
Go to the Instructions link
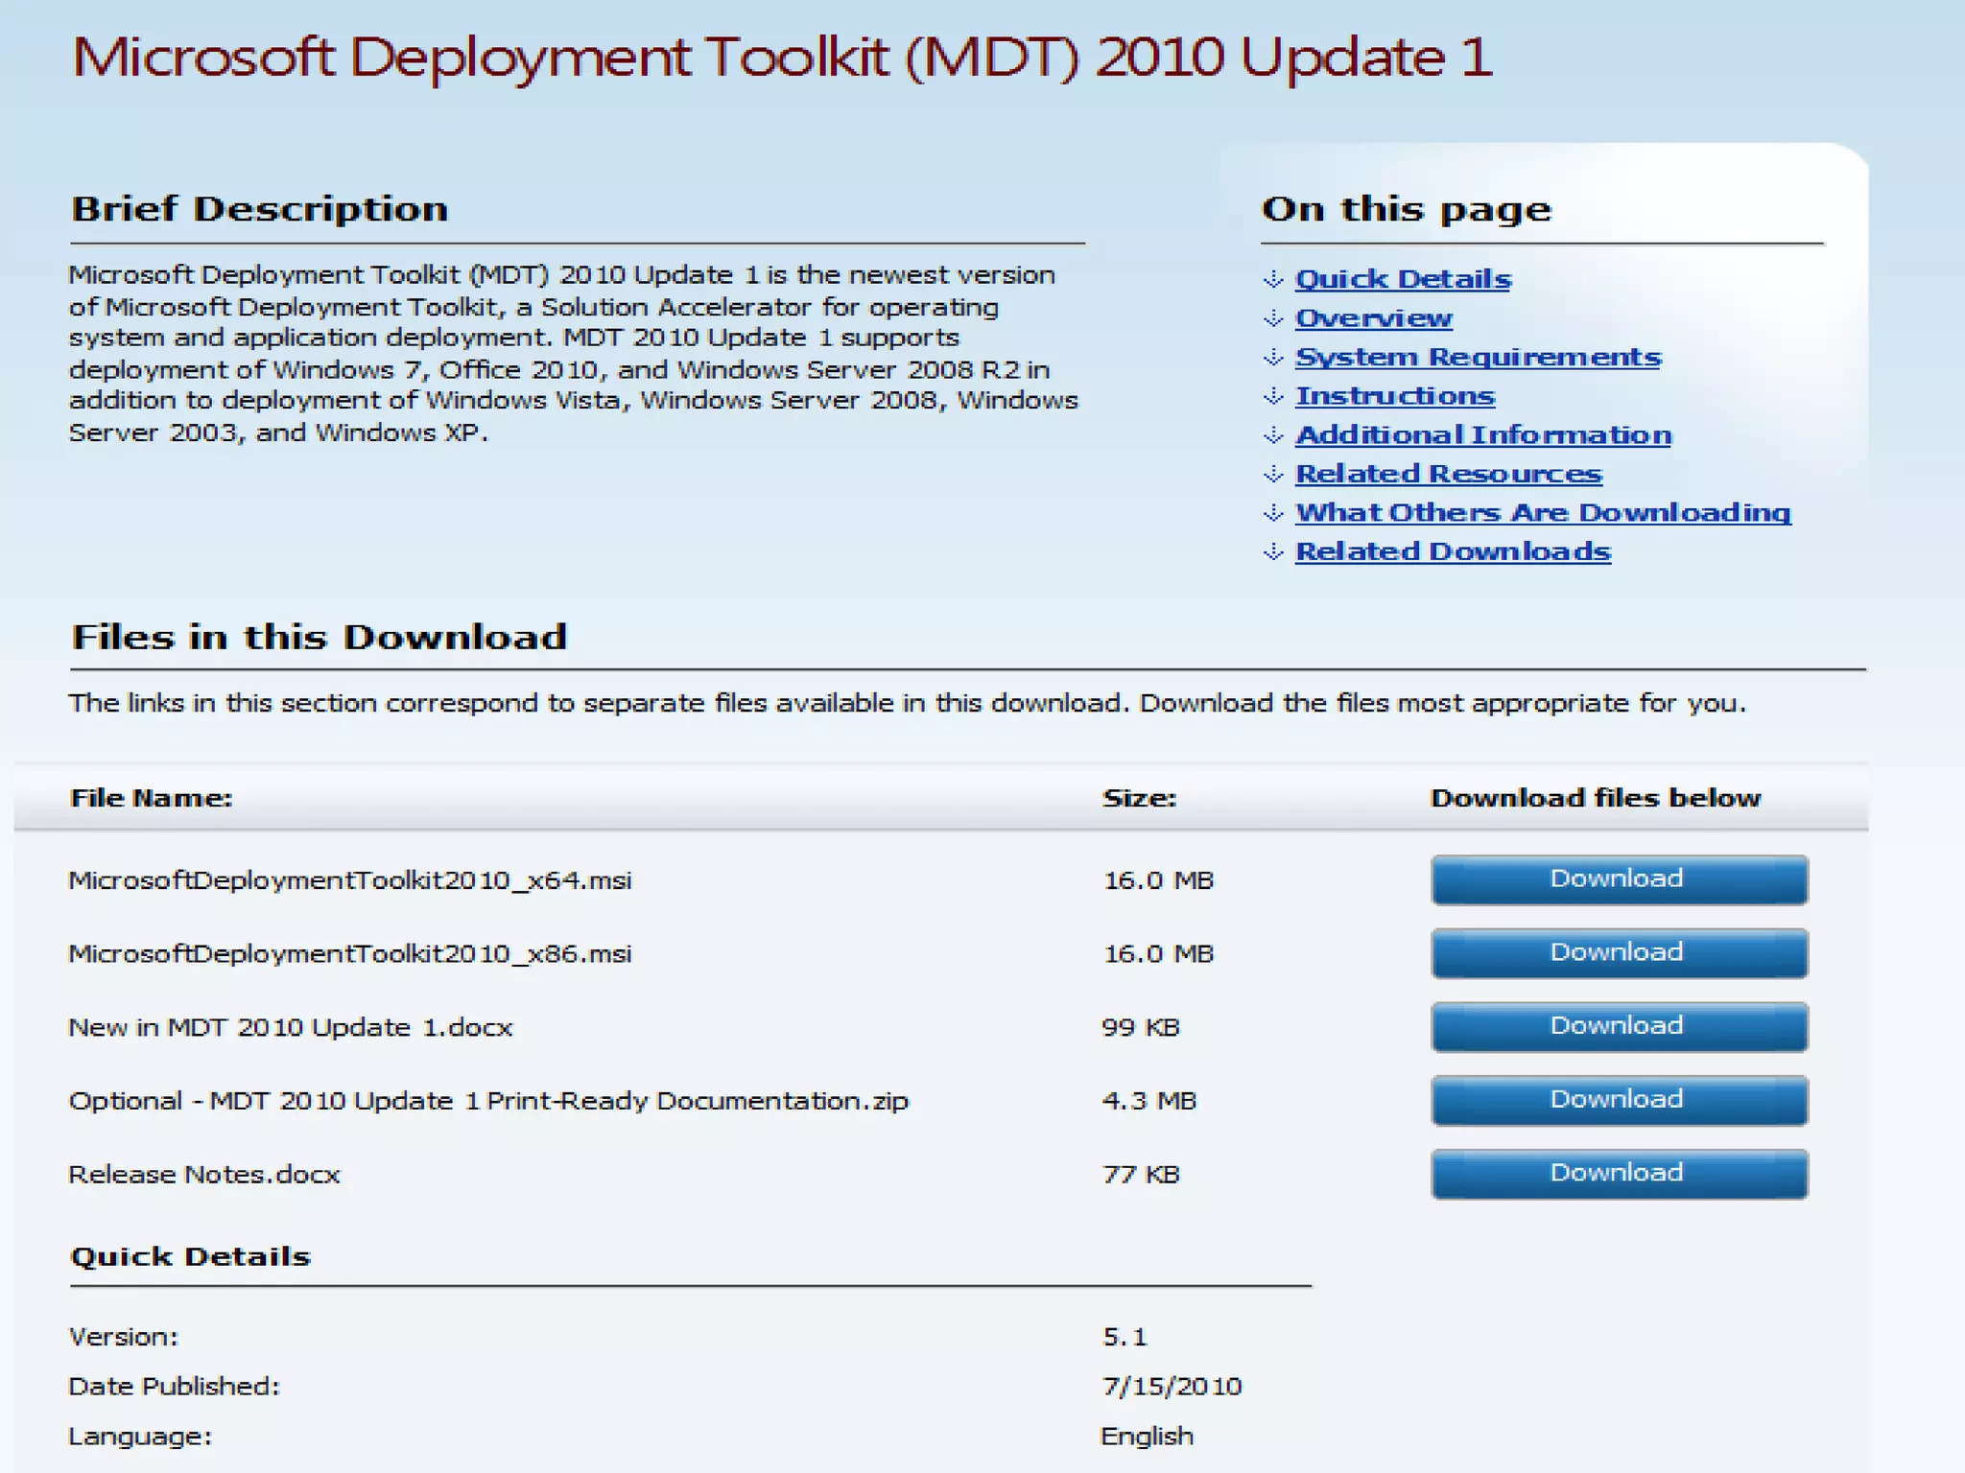pos(1394,396)
